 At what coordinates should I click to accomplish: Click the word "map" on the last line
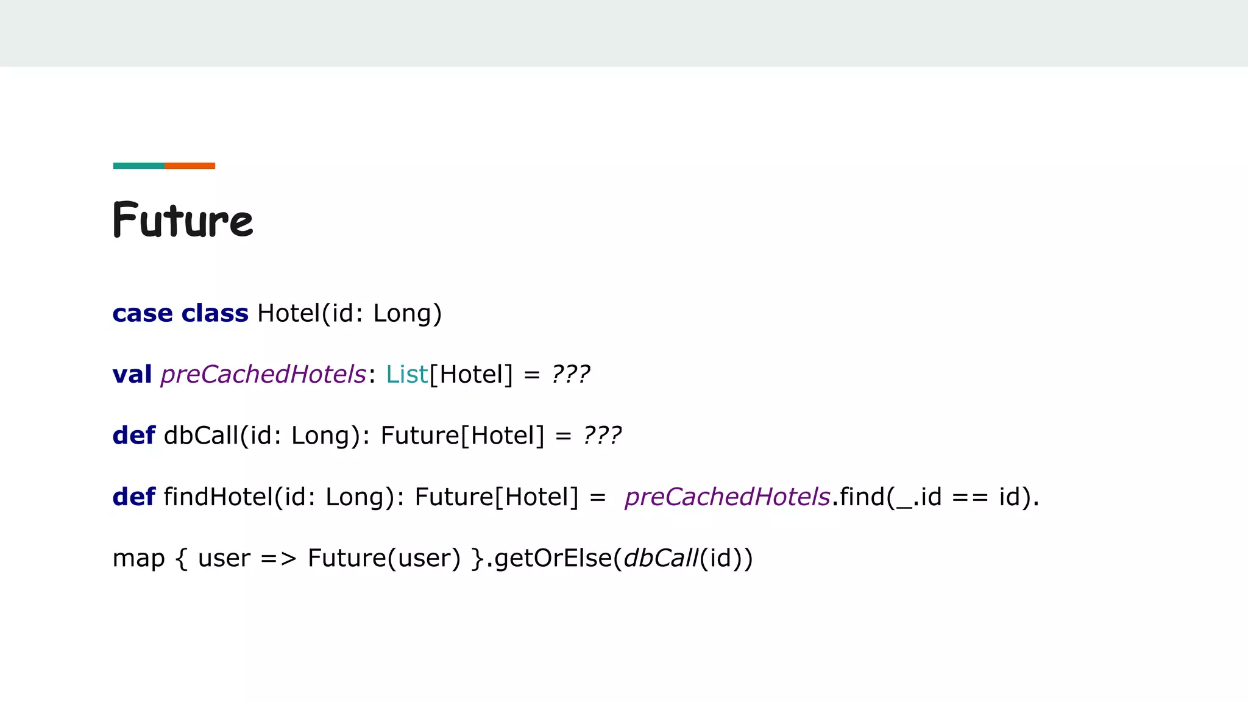point(138,558)
